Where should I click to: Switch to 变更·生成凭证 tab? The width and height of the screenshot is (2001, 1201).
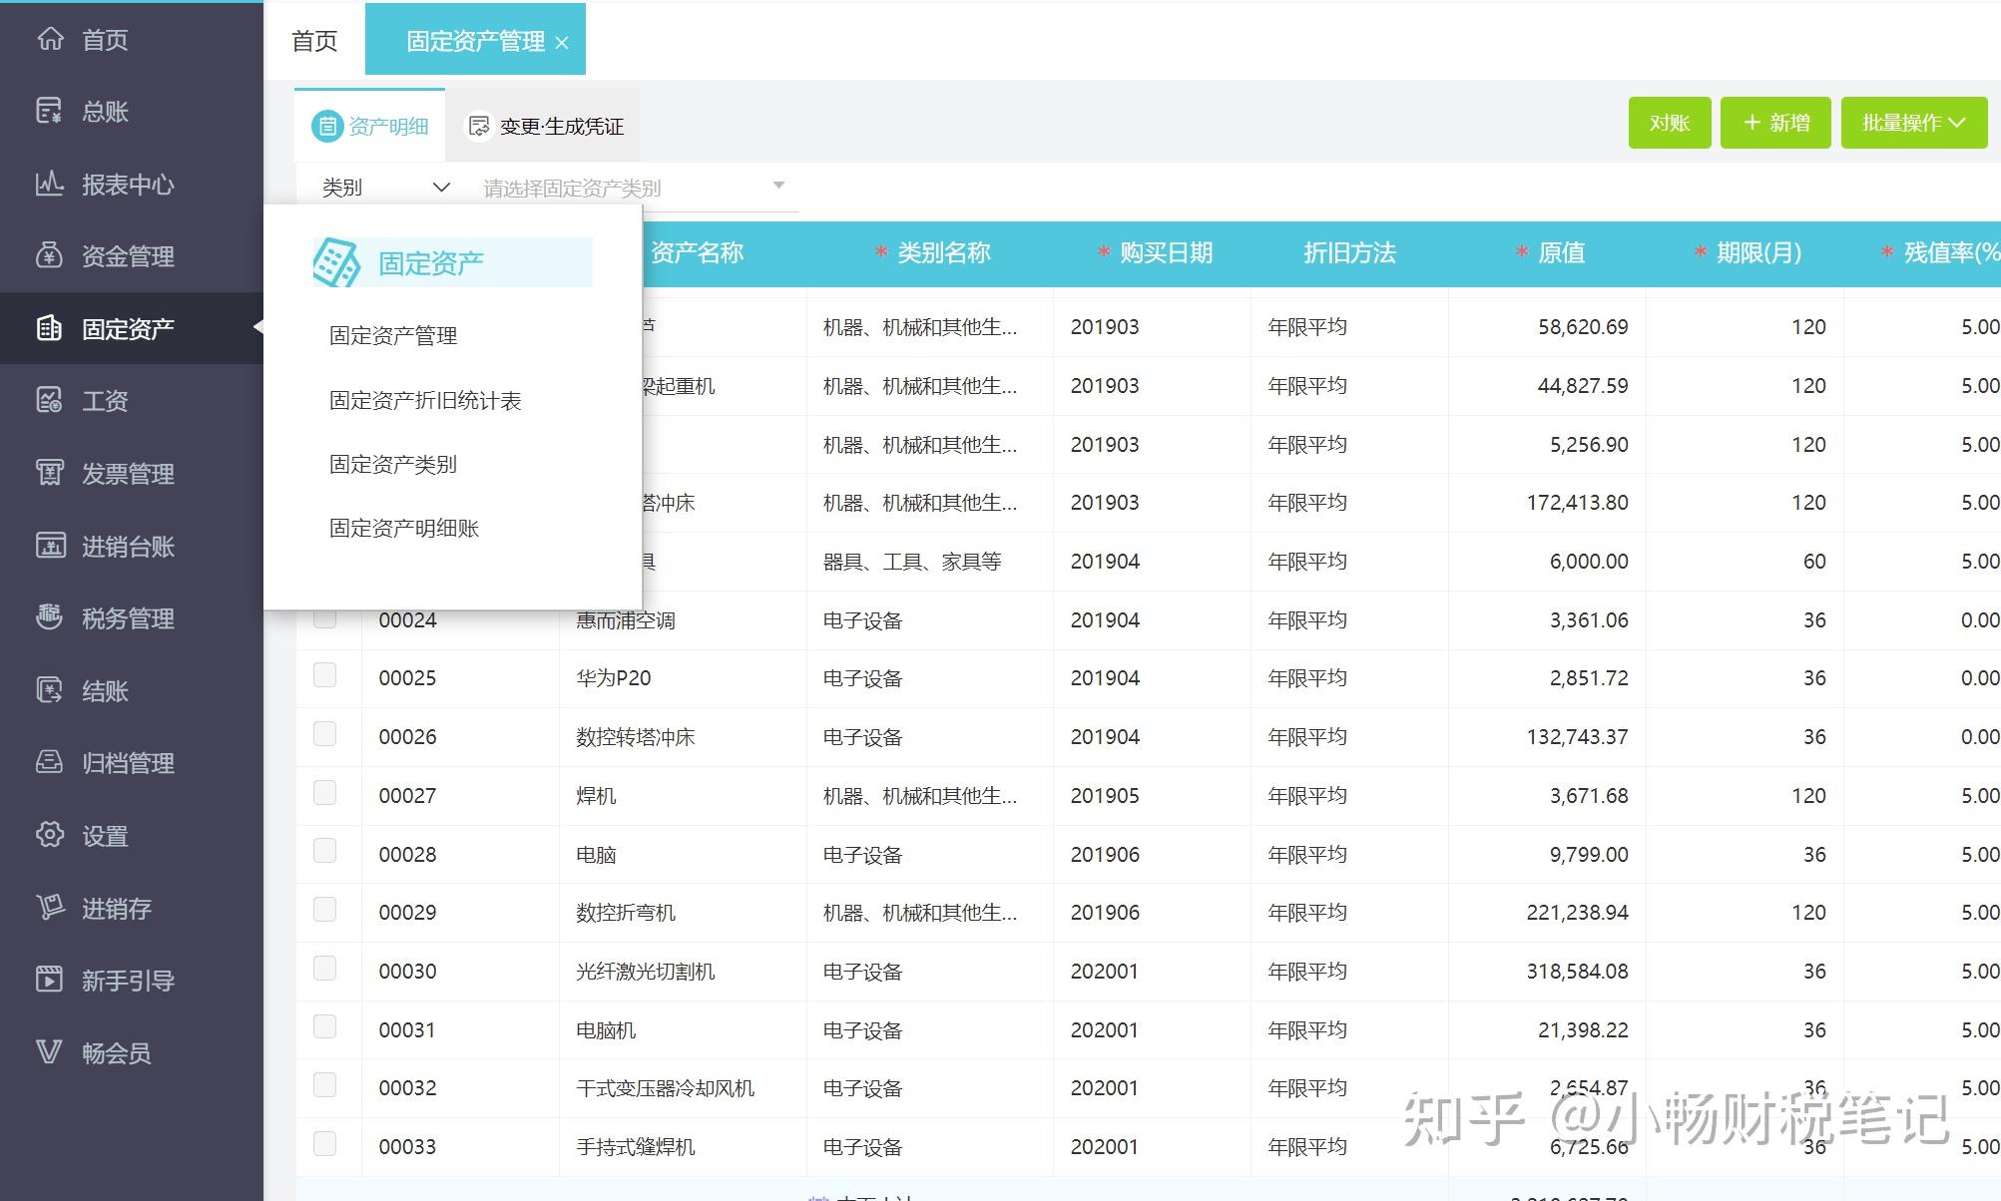tap(546, 127)
